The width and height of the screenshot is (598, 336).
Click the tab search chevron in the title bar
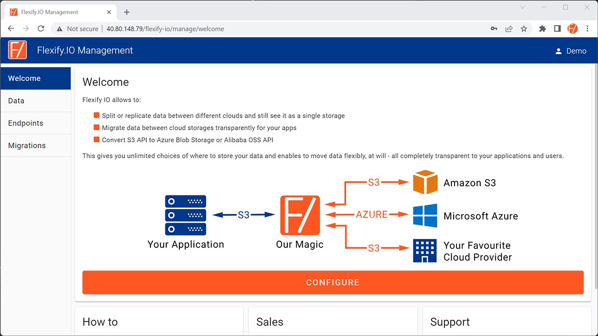pyautogui.click(x=523, y=7)
